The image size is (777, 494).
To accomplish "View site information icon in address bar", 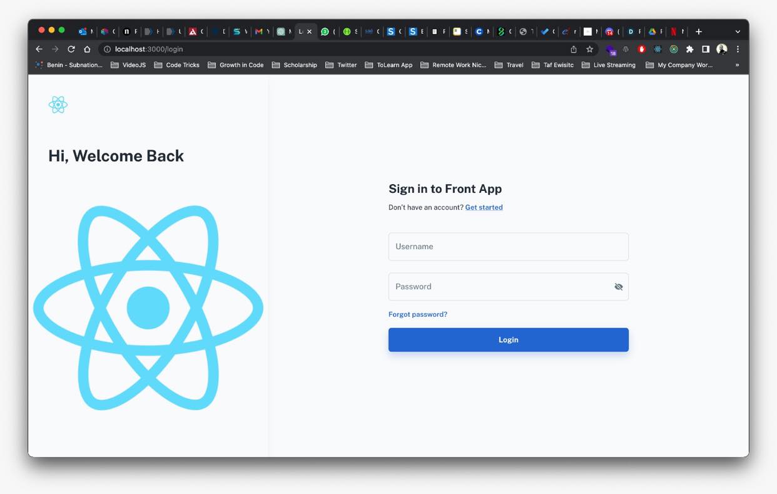I will click(x=107, y=49).
